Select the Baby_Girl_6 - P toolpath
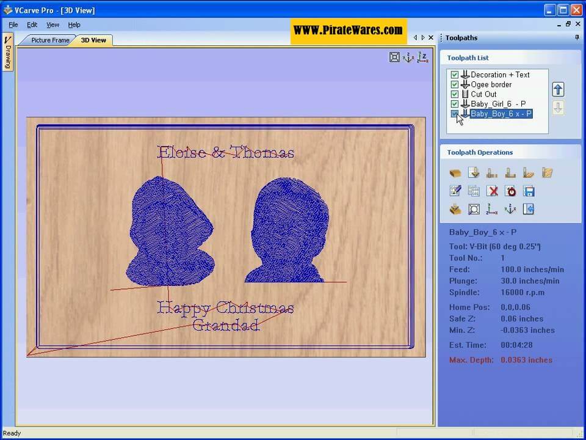 click(497, 104)
